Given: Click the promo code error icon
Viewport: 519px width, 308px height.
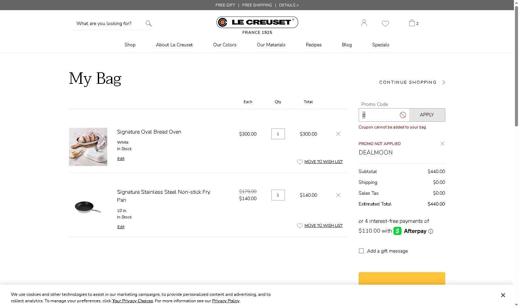Looking at the screenshot, I should click(x=403, y=115).
